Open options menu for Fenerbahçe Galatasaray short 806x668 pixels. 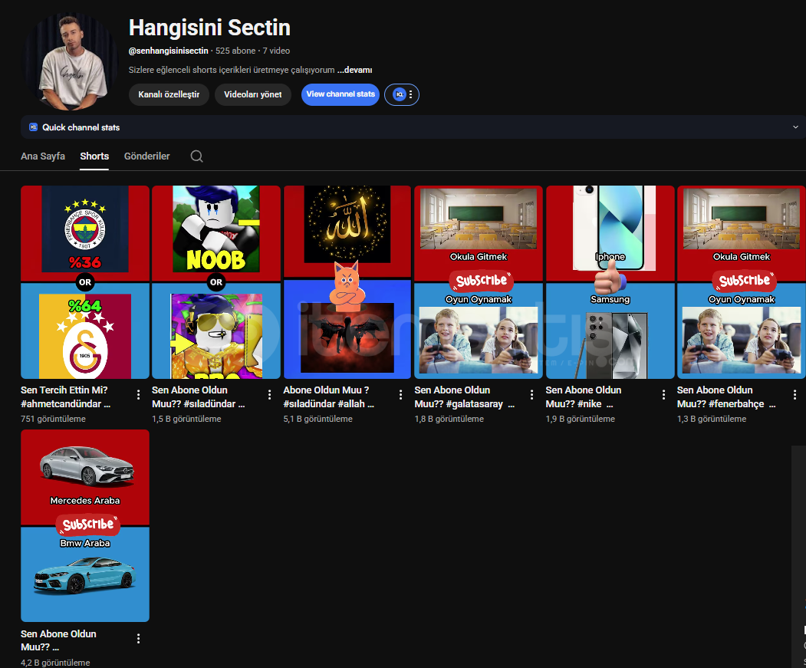138,395
